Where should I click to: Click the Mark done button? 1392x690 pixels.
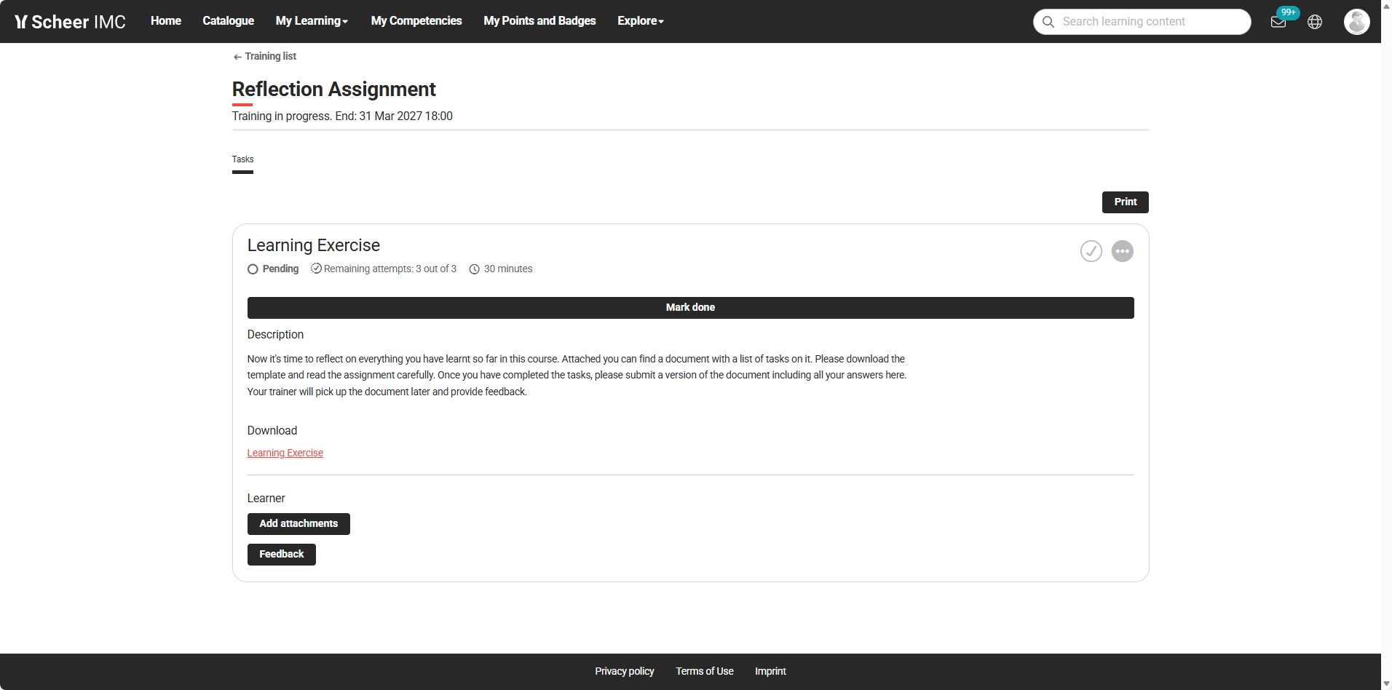coord(690,308)
